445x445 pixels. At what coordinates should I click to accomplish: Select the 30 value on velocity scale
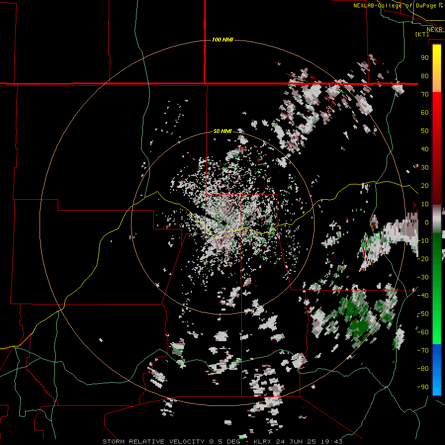coord(425,168)
